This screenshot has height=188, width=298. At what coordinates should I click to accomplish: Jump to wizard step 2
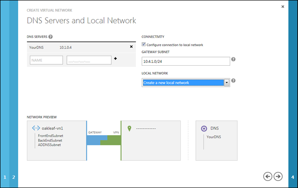(x=13, y=177)
